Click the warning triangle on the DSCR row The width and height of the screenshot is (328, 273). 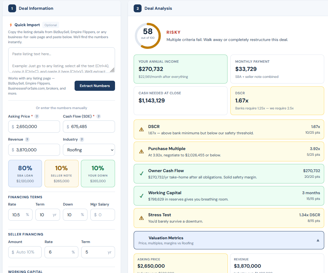141,129
